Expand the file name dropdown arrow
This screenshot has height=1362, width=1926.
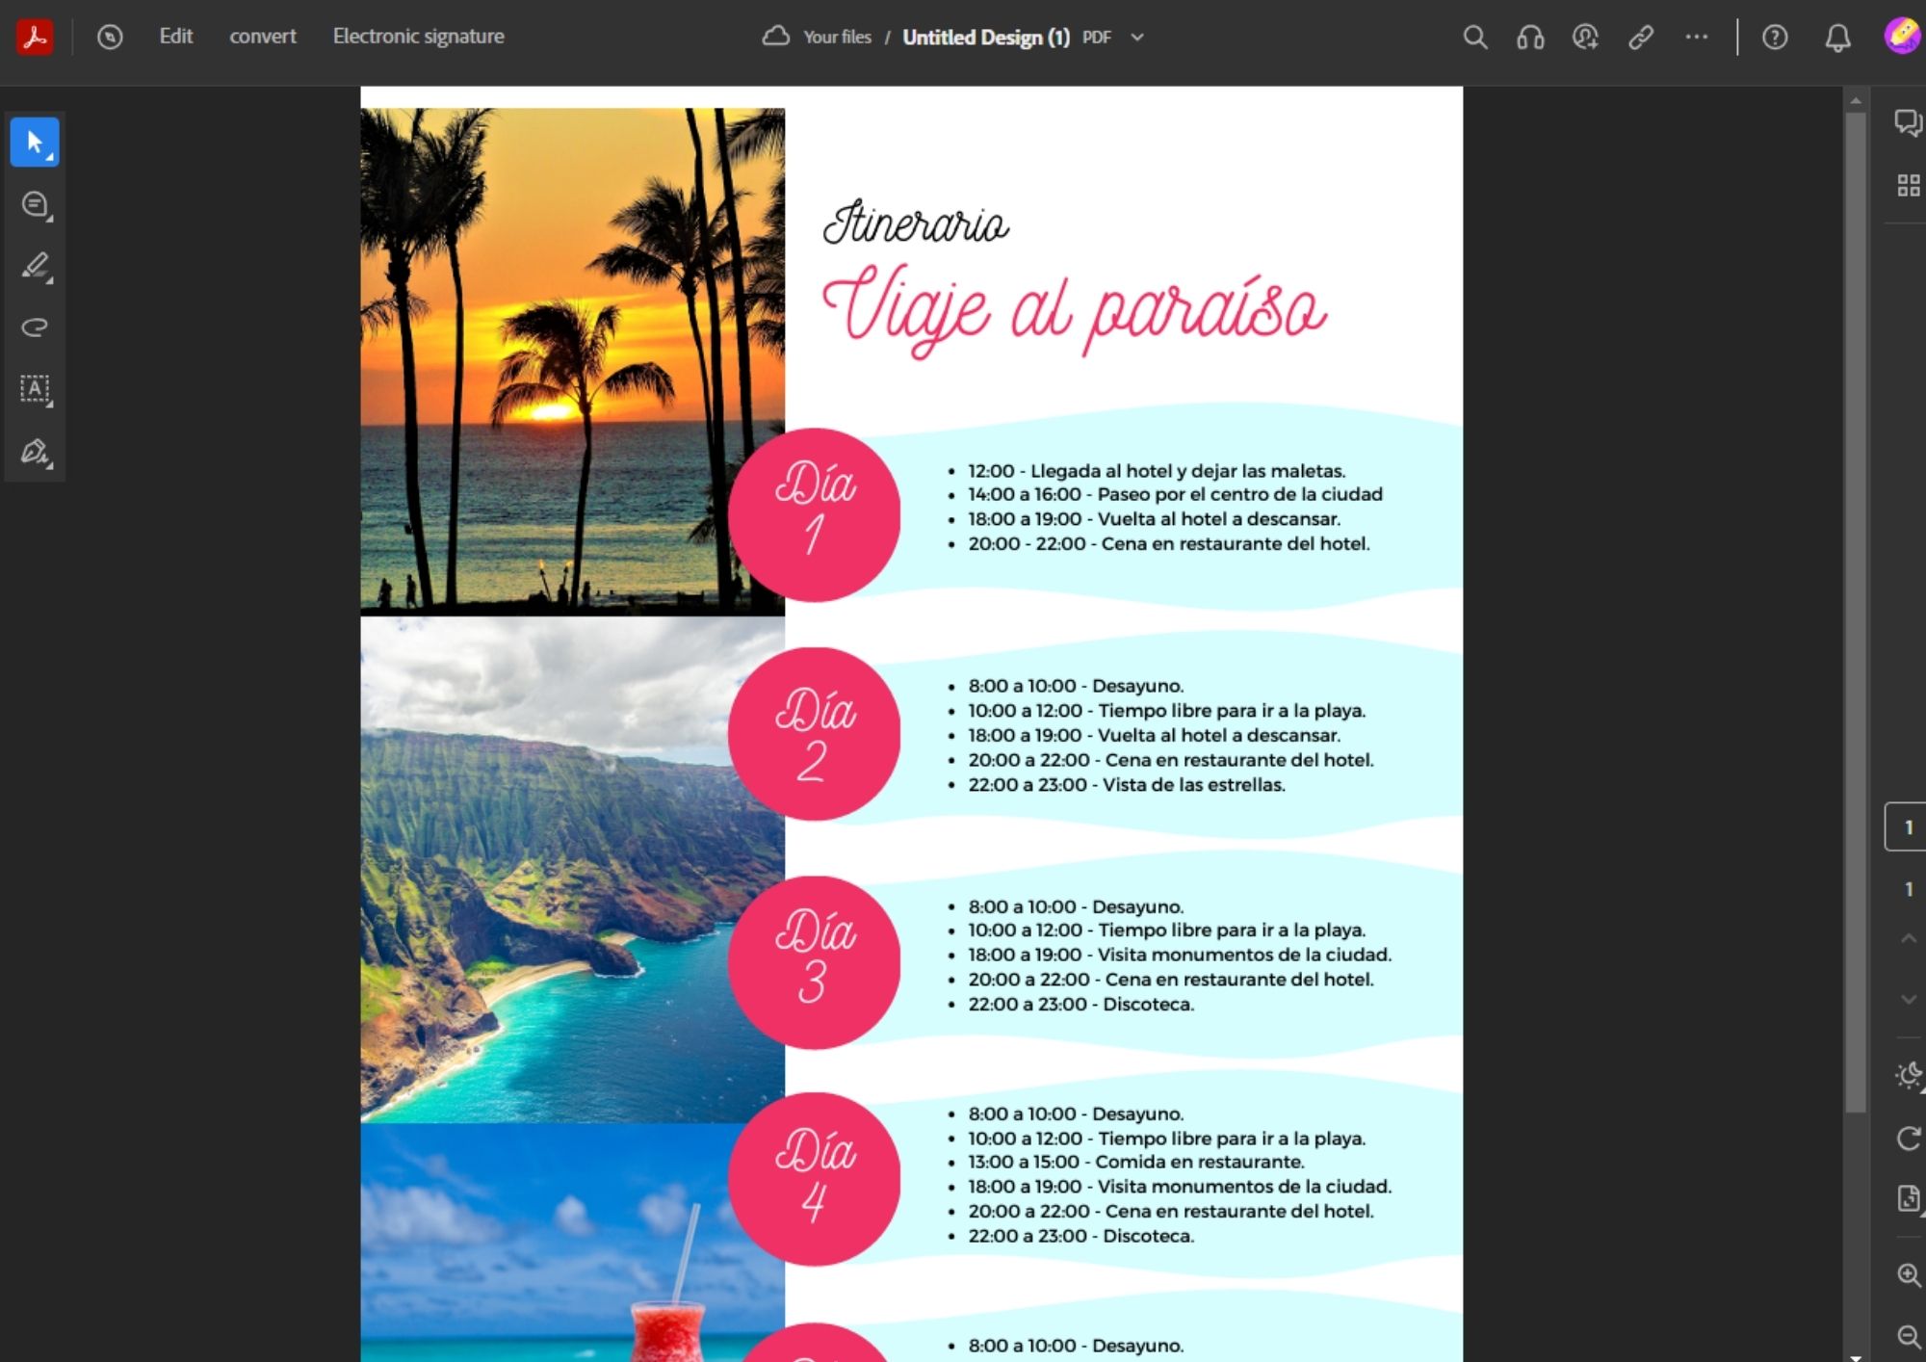(1137, 37)
